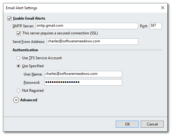The width and height of the screenshot is (171, 135).
Task: Click the Send From Address input box
Action: (92, 41)
